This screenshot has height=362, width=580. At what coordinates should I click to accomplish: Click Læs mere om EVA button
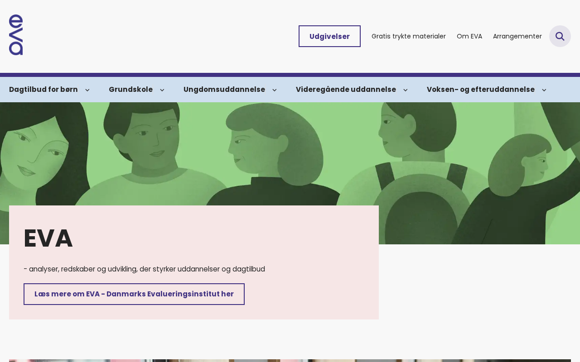(x=134, y=294)
